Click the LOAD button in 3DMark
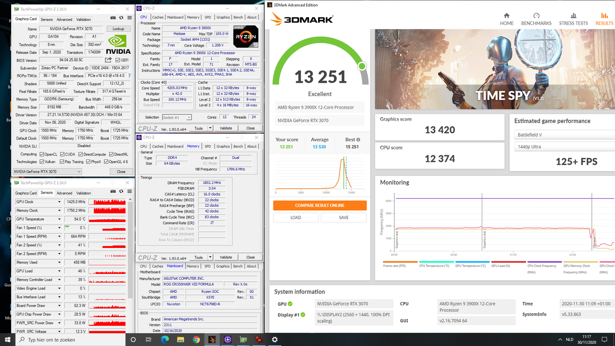Image resolution: width=615 pixels, height=346 pixels. pyautogui.click(x=296, y=218)
